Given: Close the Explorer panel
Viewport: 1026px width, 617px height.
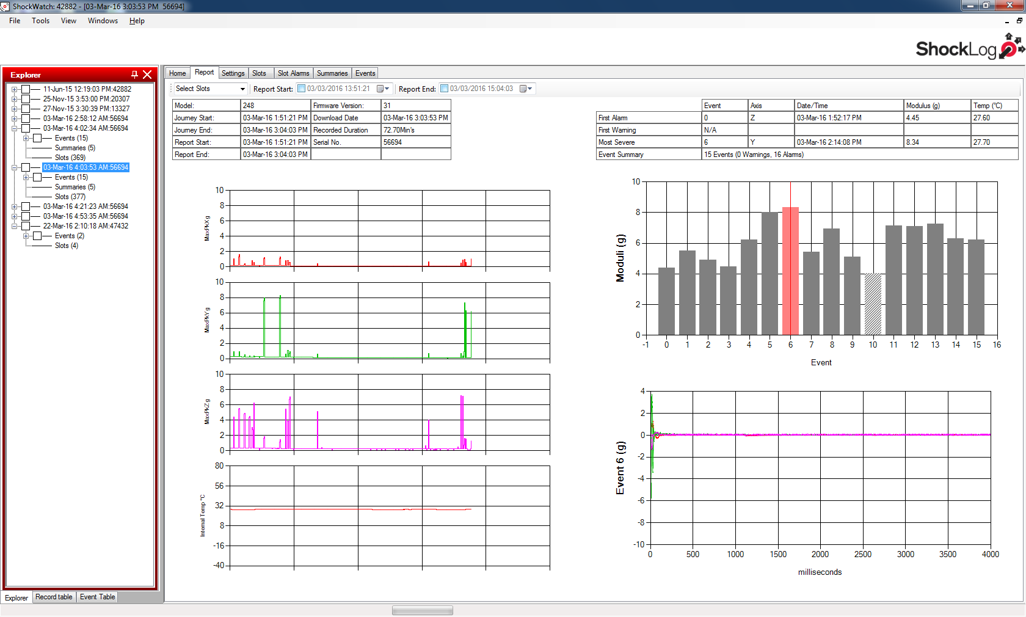Looking at the screenshot, I should [147, 75].
